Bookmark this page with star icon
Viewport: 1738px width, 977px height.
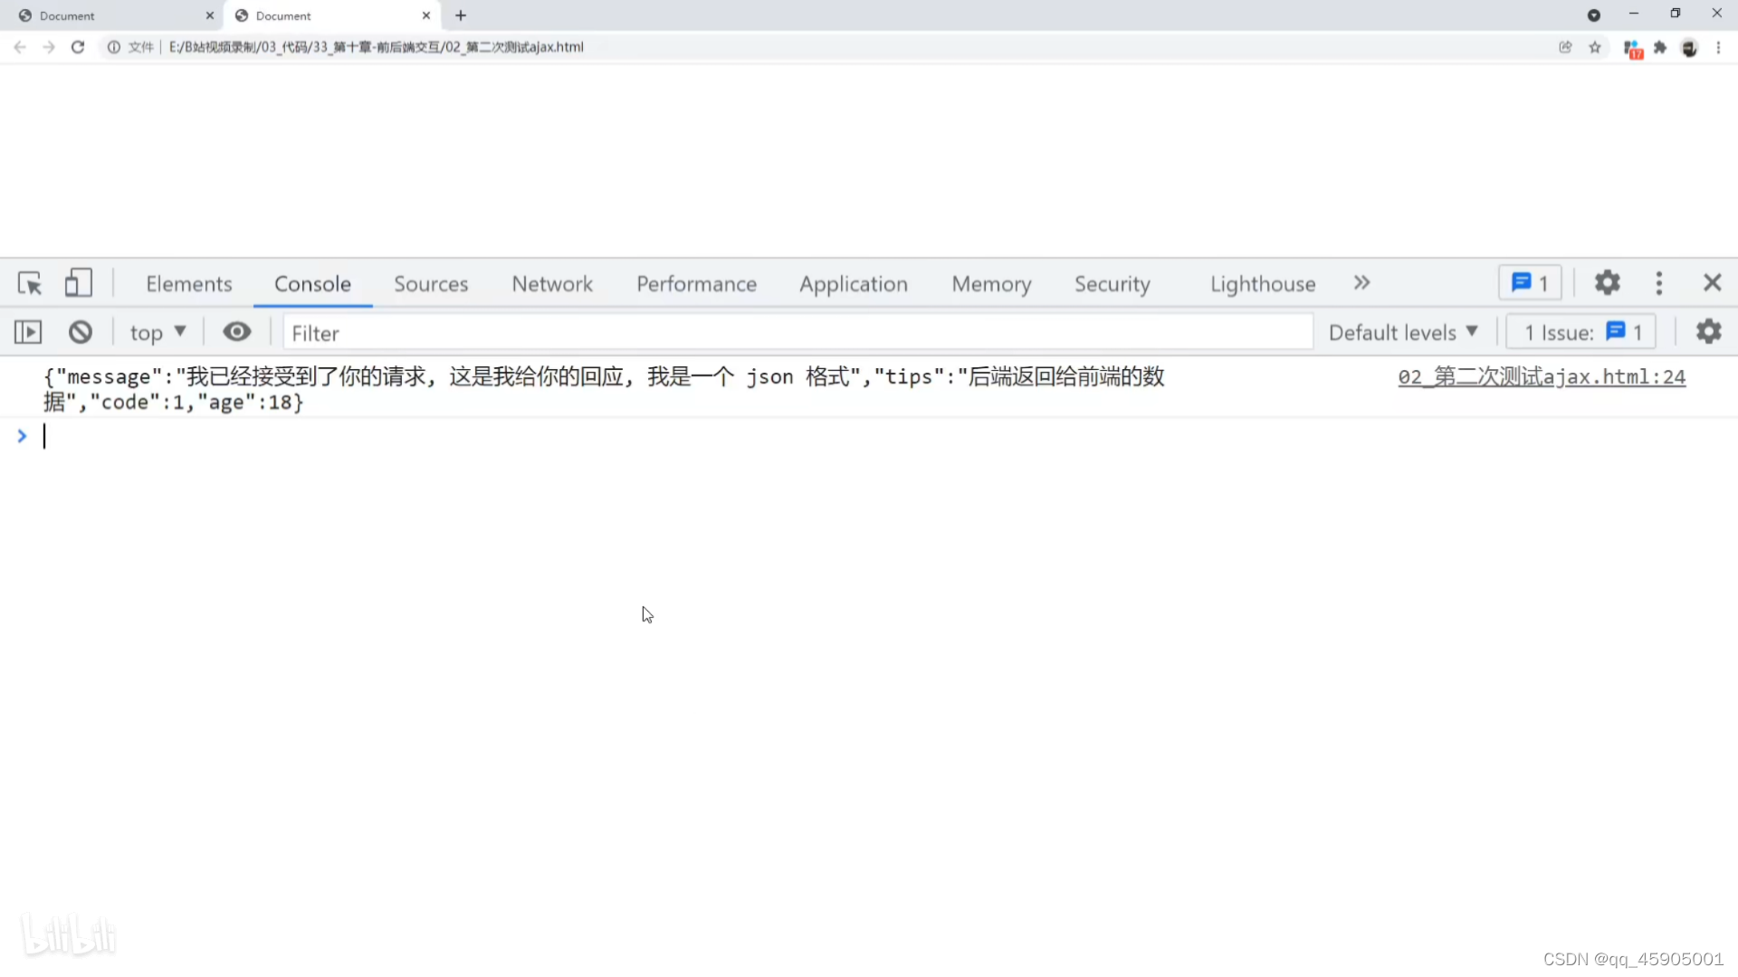click(x=1595, y=47)
